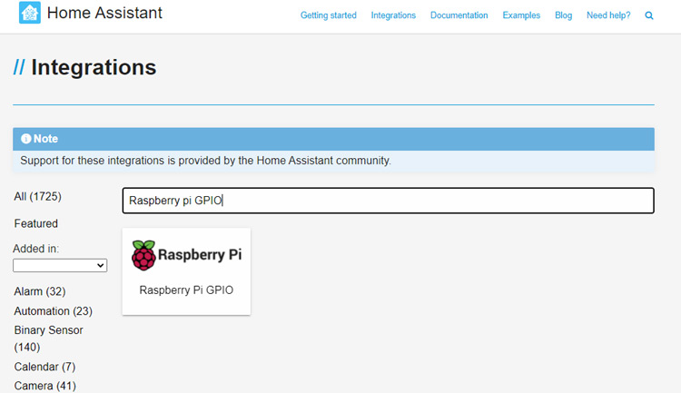Open the Added in version dropdown
The image size is (681, 393).
(60, 265)
